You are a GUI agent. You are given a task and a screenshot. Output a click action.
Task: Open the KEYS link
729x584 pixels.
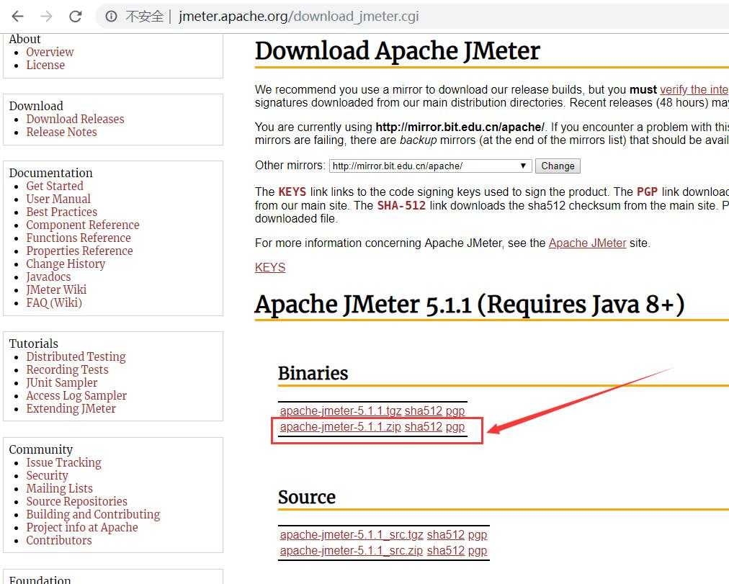click(x=270, y=268)
